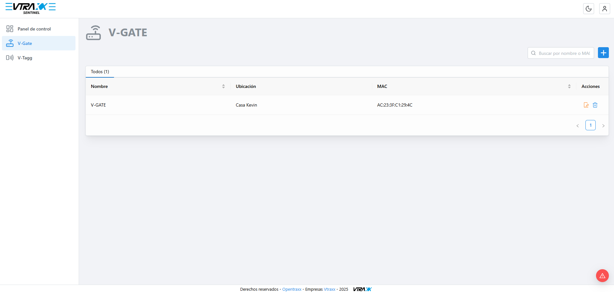614x292 pixels.
Task: Select V-Gate in the sidebar
Action: (x=39, y=43)
